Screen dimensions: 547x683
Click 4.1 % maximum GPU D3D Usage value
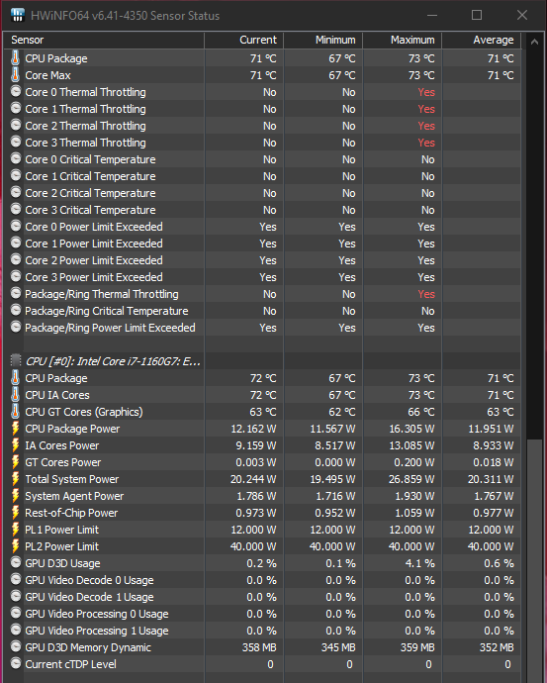click(x=420, y=563)
